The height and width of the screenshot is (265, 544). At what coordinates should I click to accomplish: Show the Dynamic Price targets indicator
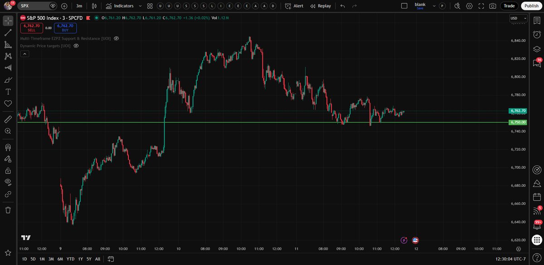point(76,46)
